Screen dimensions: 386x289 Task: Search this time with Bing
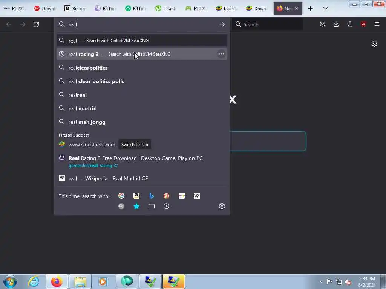152,196
